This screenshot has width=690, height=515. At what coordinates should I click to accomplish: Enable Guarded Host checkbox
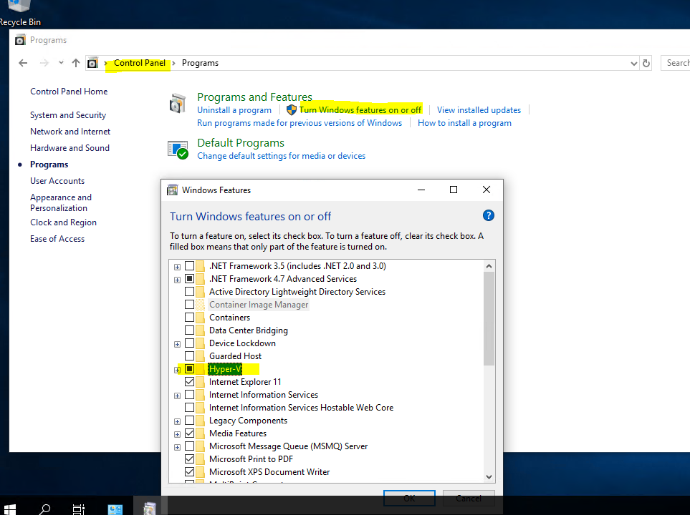point(189,356)
